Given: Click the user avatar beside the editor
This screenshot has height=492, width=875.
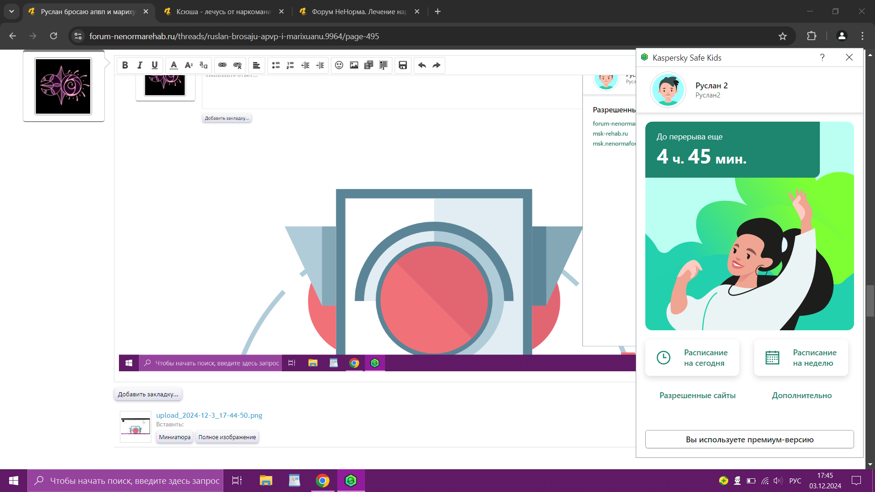Looking at the screenshot, I should 63,86.
